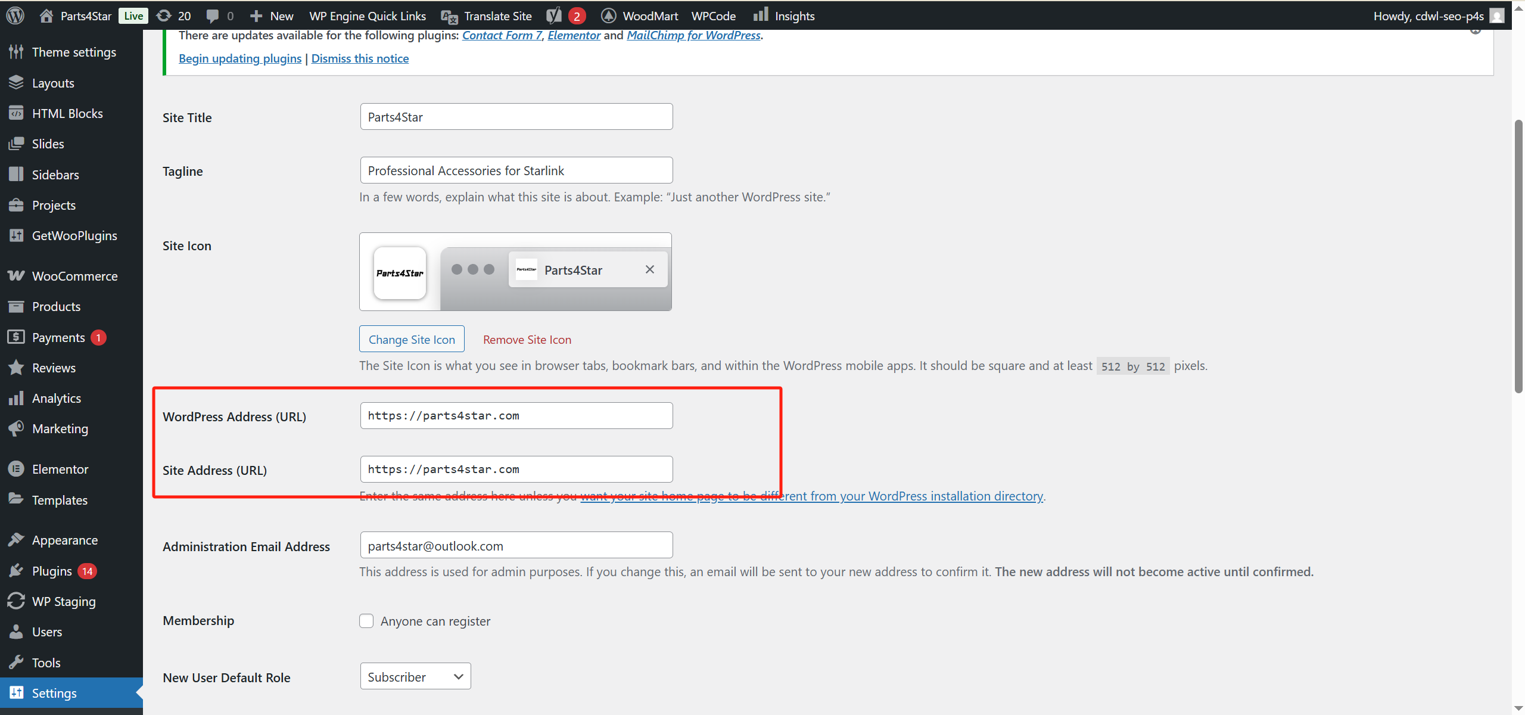Click the Analytics icon in the sidebar
This screenshot has width=1525, height=715.
(16, 398)
